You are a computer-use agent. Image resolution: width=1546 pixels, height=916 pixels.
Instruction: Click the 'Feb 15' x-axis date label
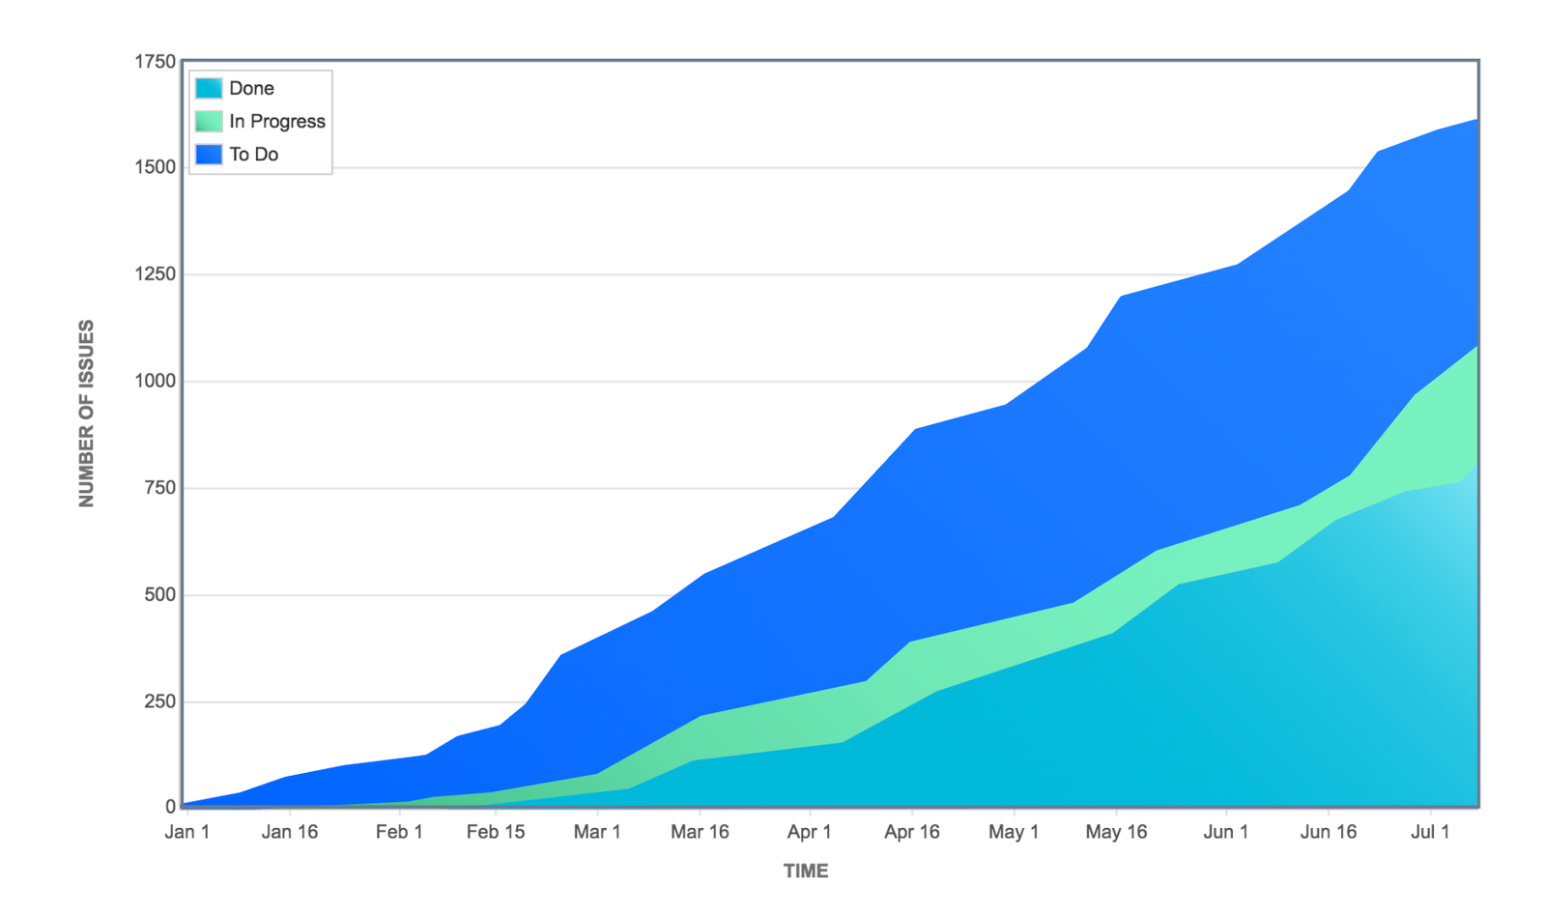(x=495, y=832)
